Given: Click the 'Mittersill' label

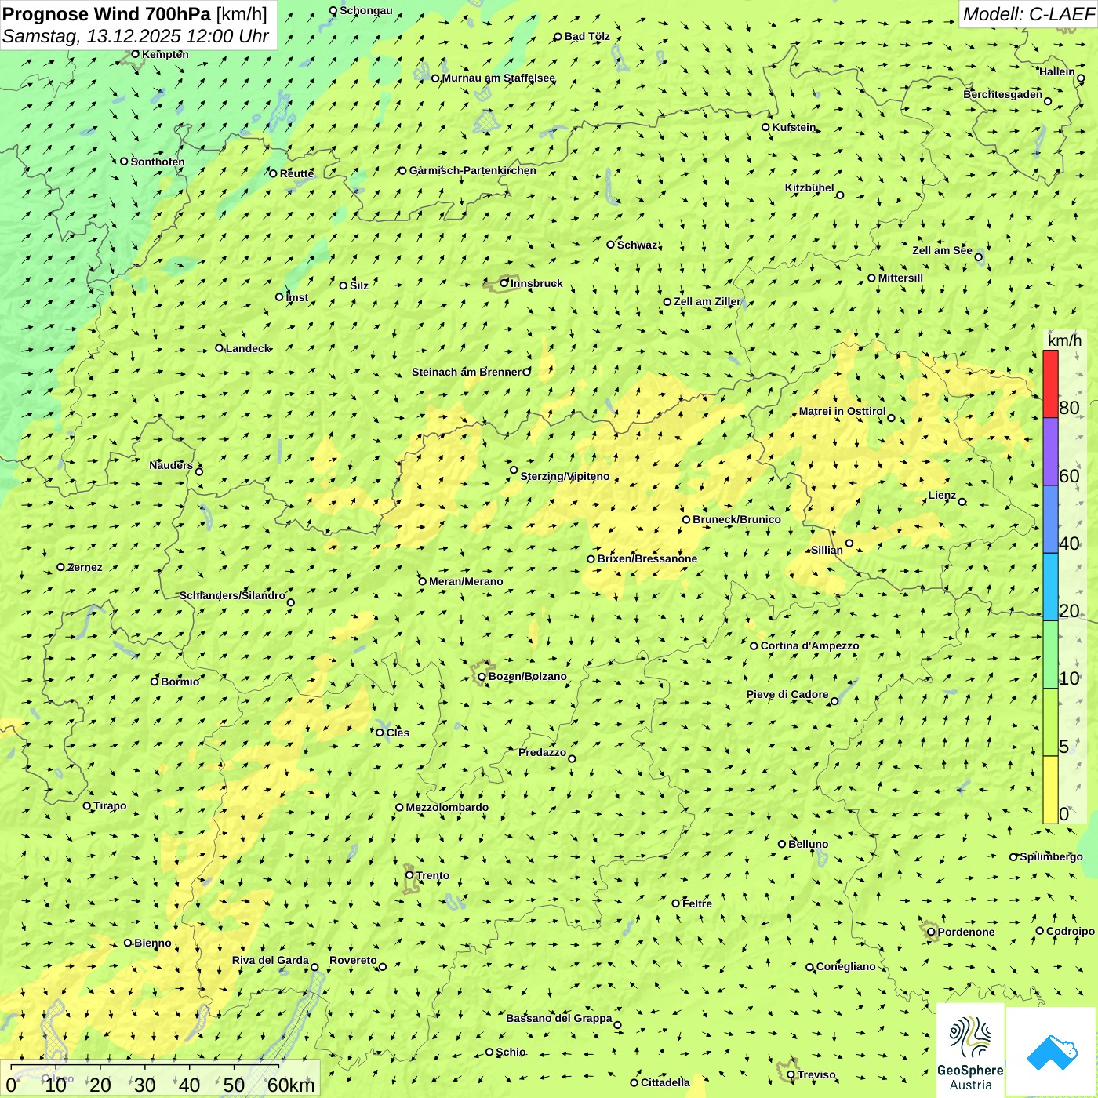Looking at the screenshot, I should [900, 278].
